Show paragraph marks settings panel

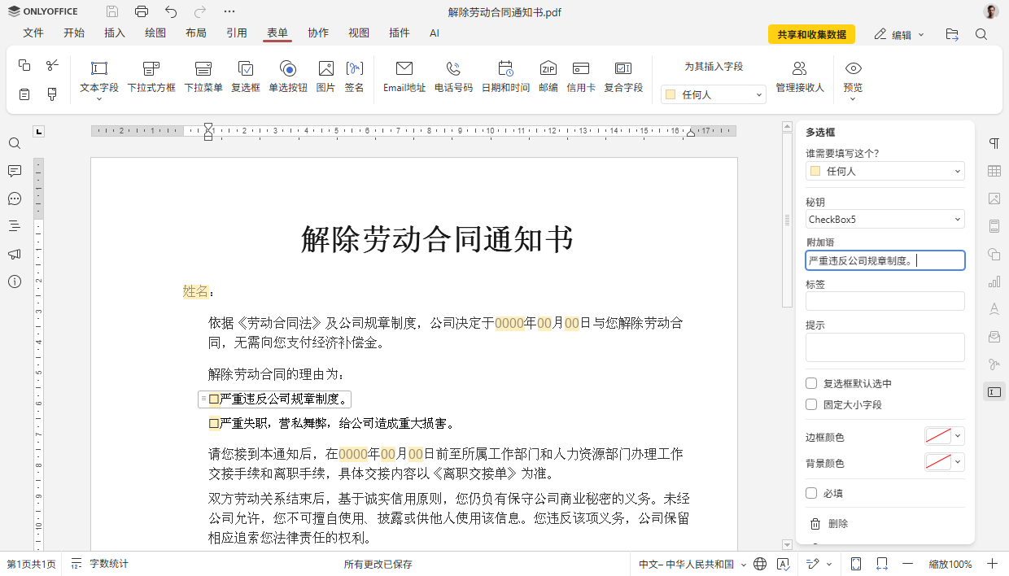pyautogui.click(x=994, y=142)
